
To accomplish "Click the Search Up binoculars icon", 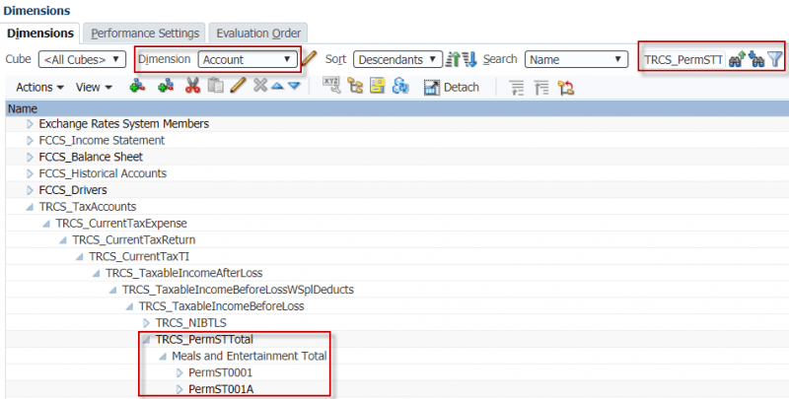I will point(736,60).
